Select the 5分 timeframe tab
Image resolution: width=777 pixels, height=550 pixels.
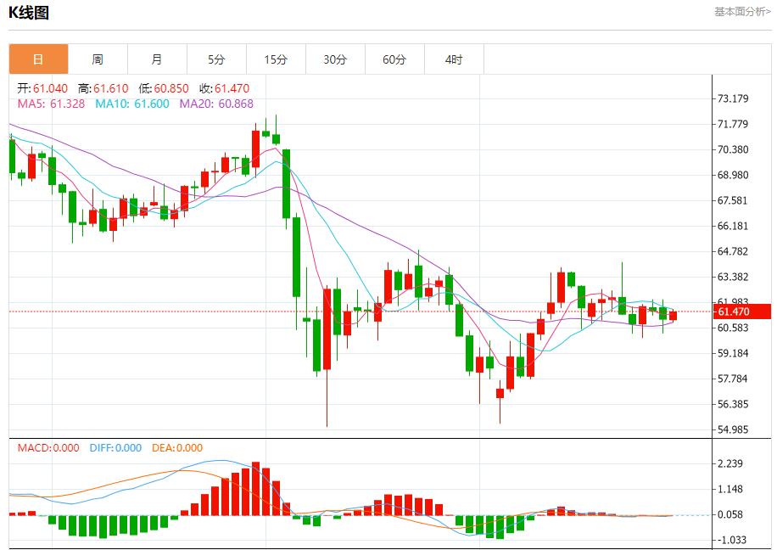click(x=216, y=59)
